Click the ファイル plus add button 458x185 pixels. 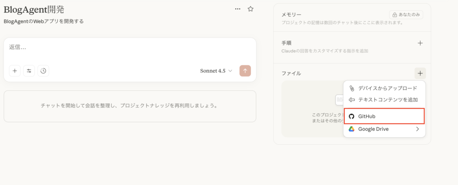tap(420, 73)
